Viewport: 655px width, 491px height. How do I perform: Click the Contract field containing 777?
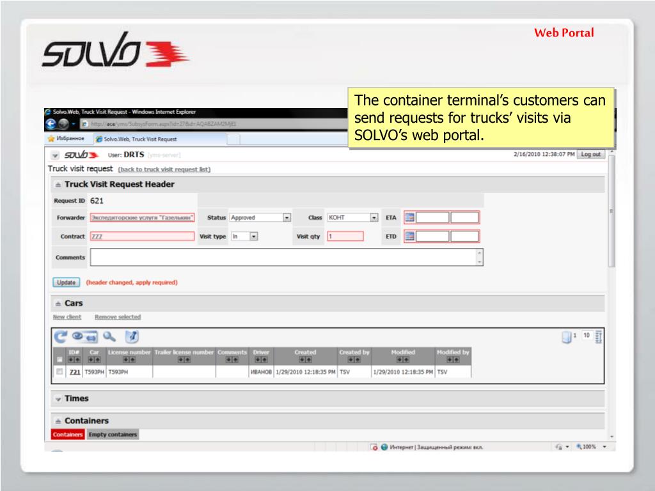(142, 237)
